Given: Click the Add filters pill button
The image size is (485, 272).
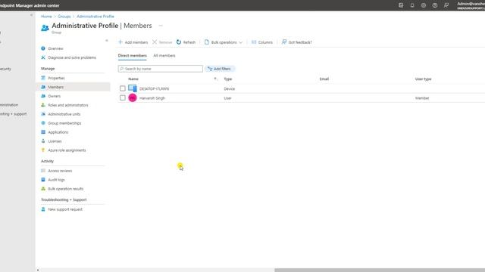Looking at the screenshot, I should (x=220, y=69).
